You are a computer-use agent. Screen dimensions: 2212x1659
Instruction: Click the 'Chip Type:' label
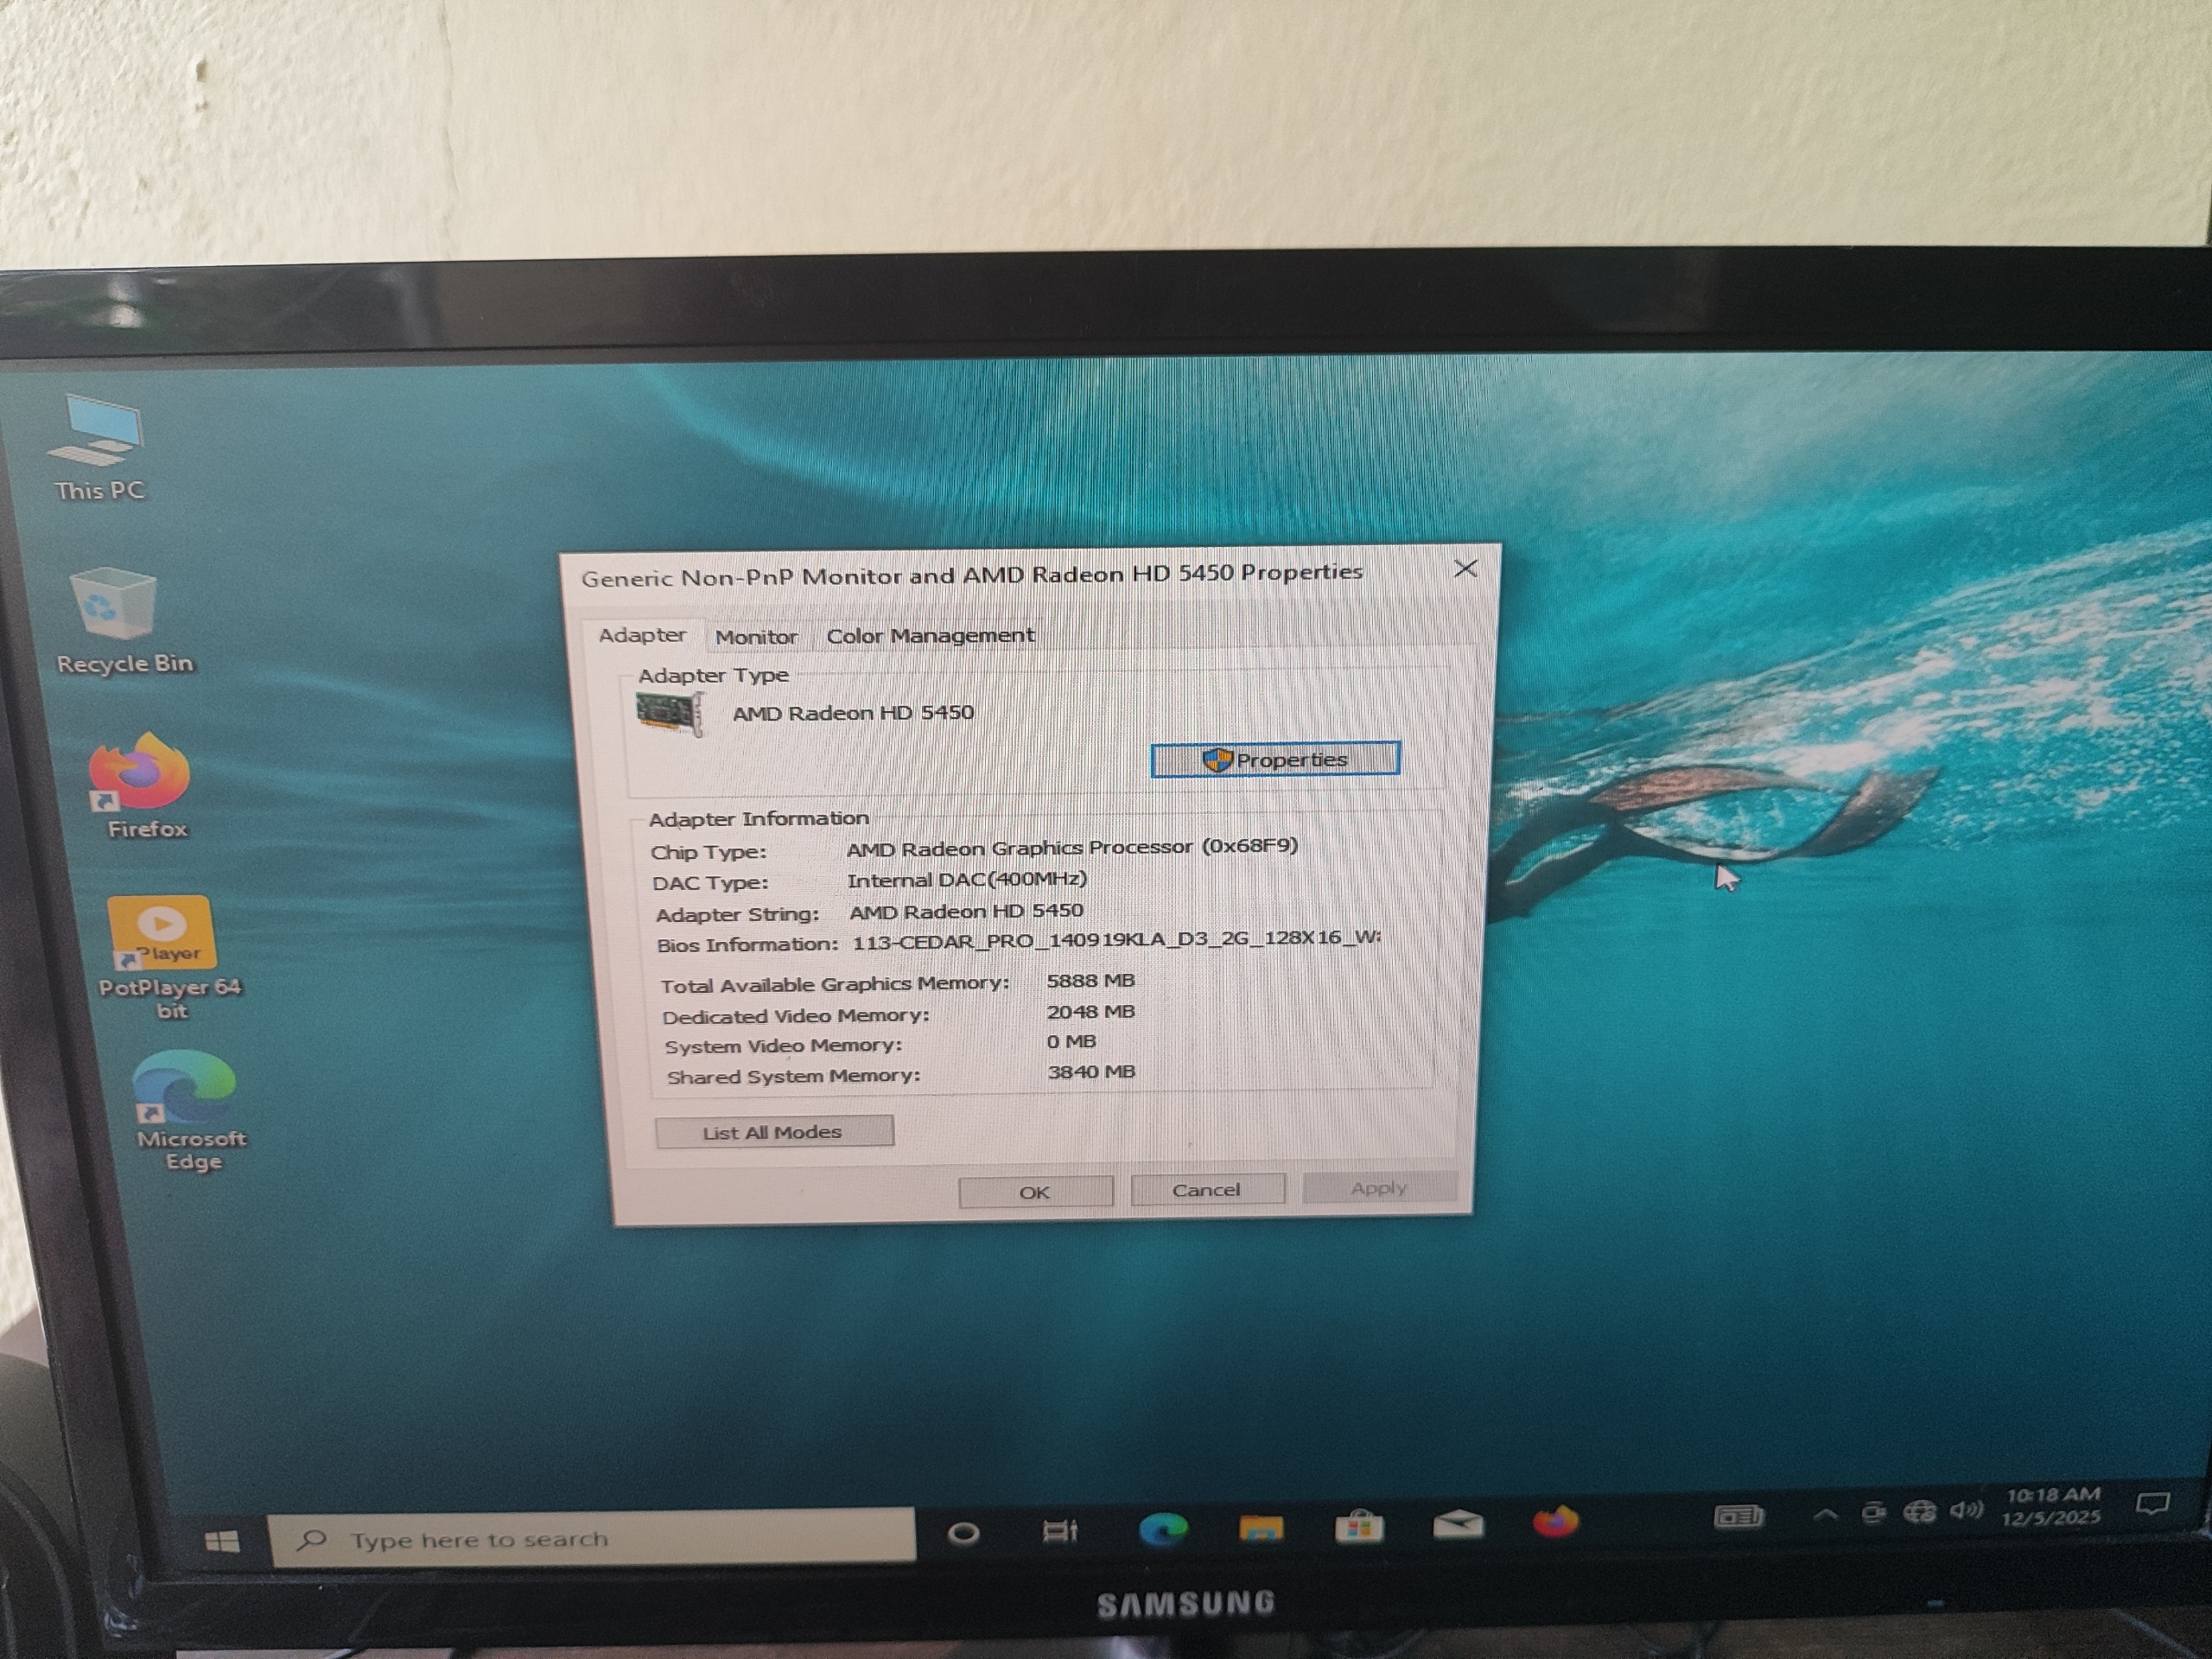pyautogui.click(x=708, y=853)
